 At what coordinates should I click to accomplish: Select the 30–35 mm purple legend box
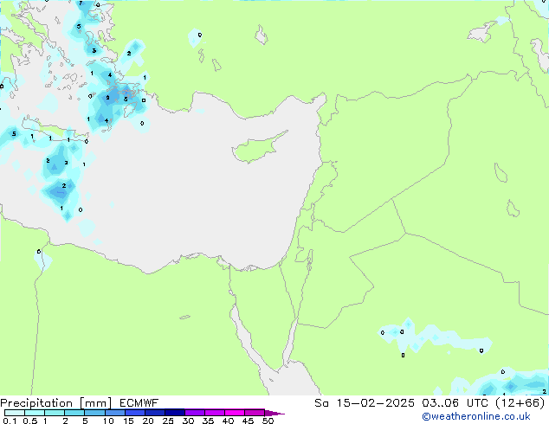(194, 413)
